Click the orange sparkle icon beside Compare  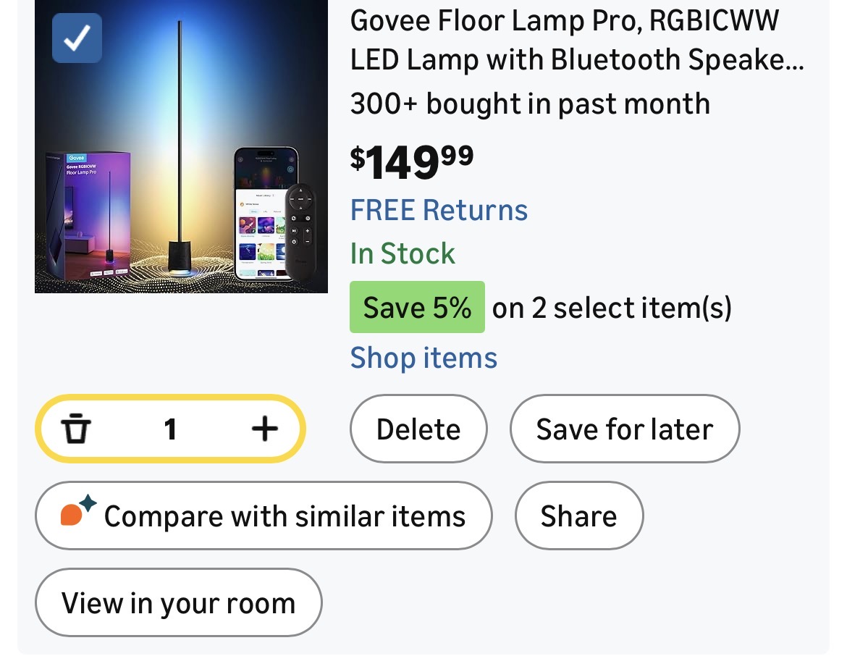click(x=77, y=514)
